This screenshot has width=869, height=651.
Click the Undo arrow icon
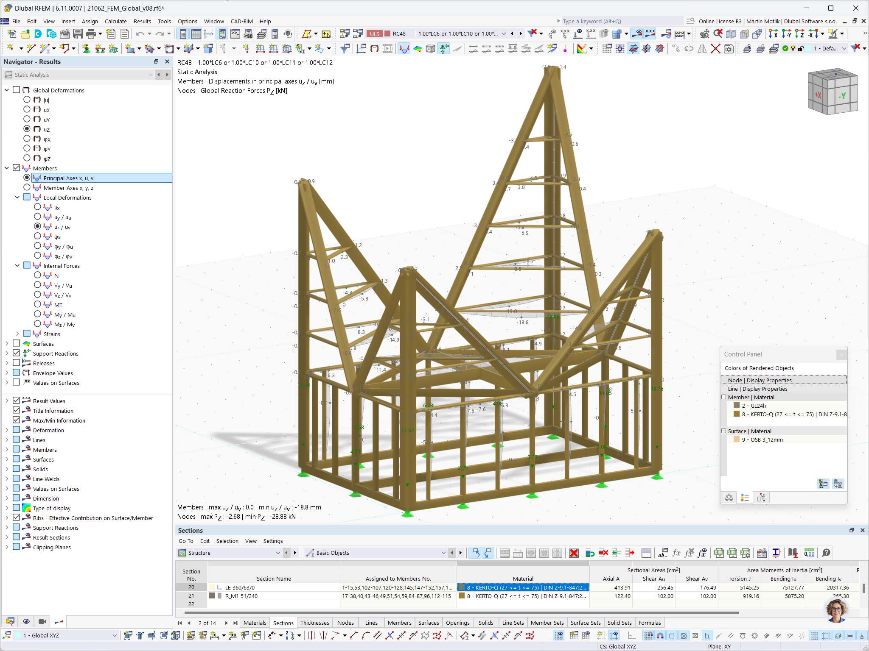(140, 34)
